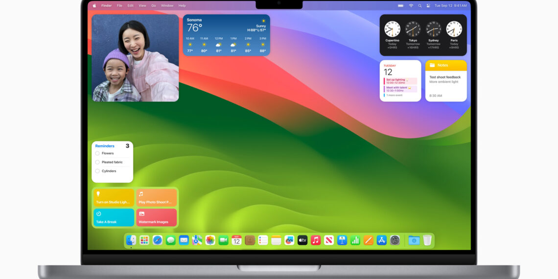Open Keynote from the dock
558x279 pixels.
(x=342, y=240)
